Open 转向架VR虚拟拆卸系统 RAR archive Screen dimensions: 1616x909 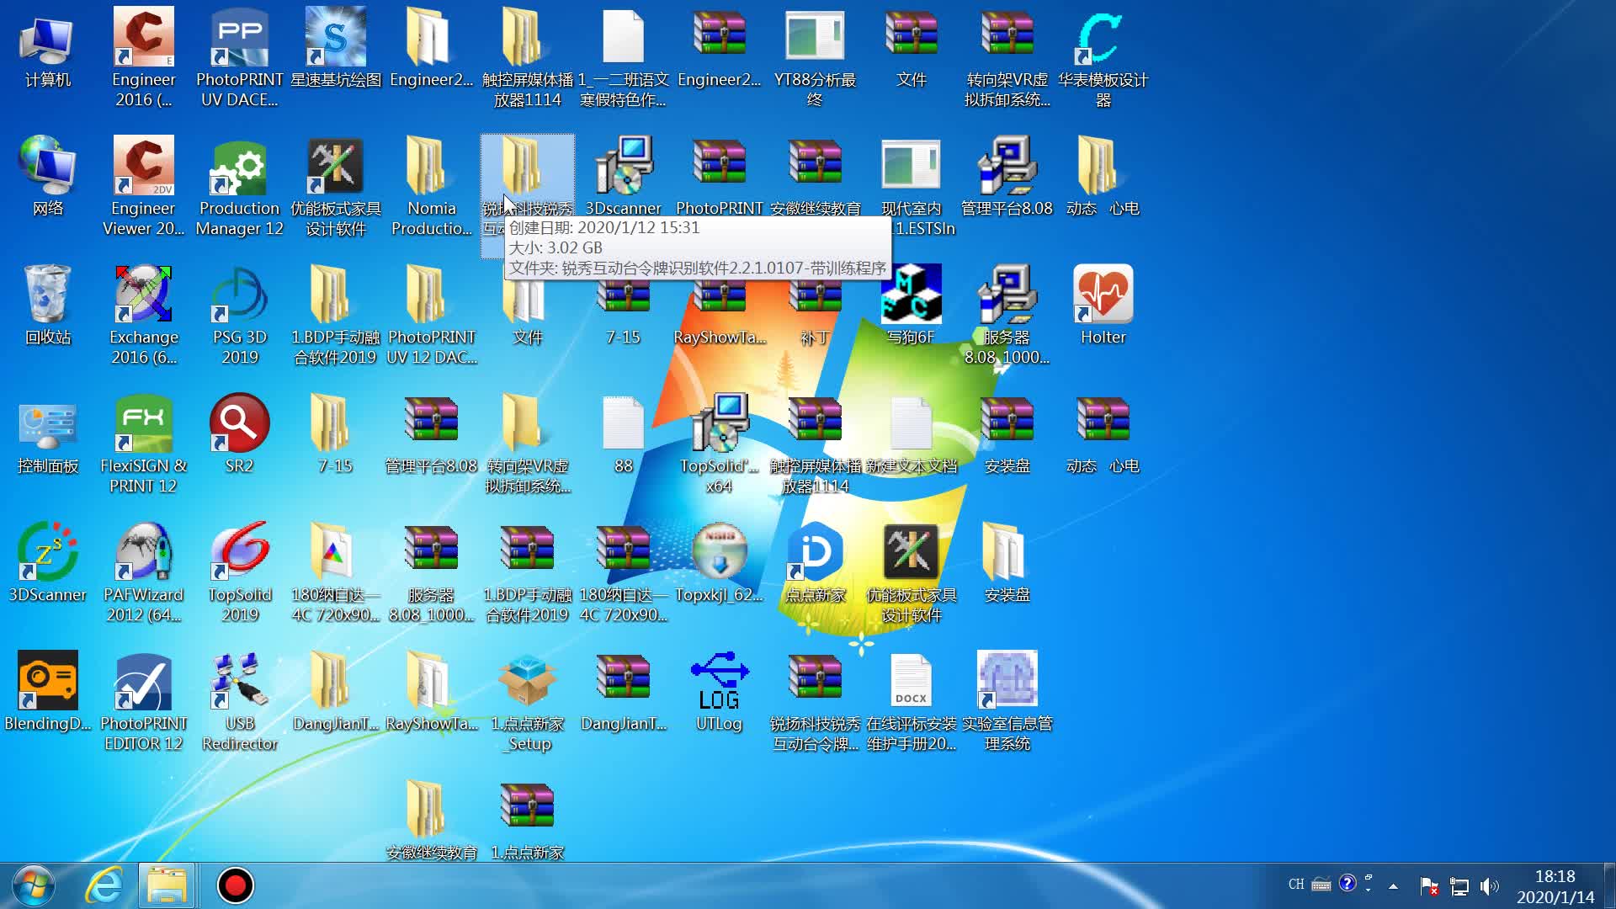click(x=1007, y=57)
